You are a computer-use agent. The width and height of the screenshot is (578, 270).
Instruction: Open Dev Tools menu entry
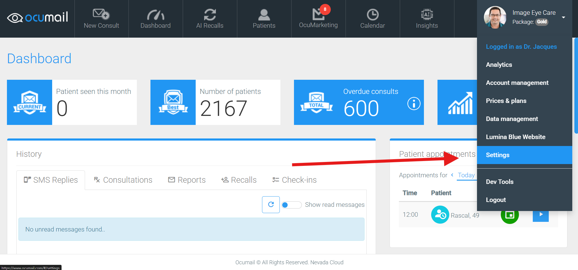(525, 182)
